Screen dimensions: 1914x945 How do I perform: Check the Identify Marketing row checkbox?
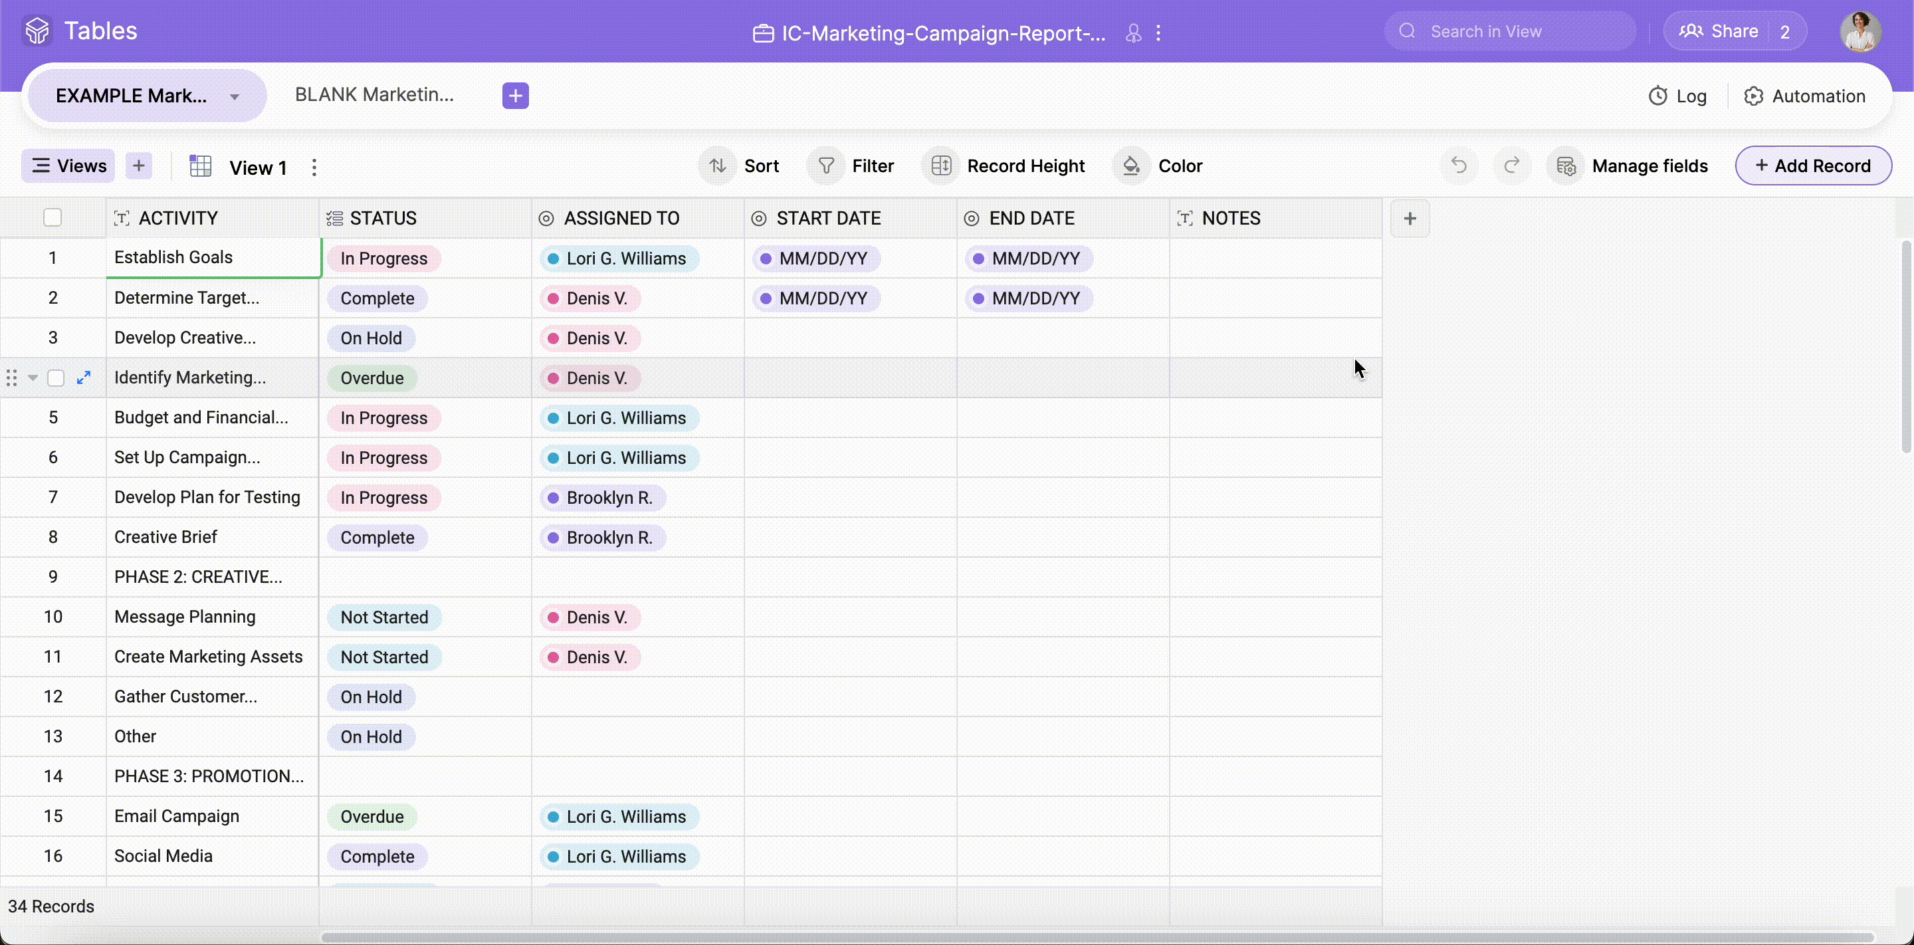coord(56,378)
